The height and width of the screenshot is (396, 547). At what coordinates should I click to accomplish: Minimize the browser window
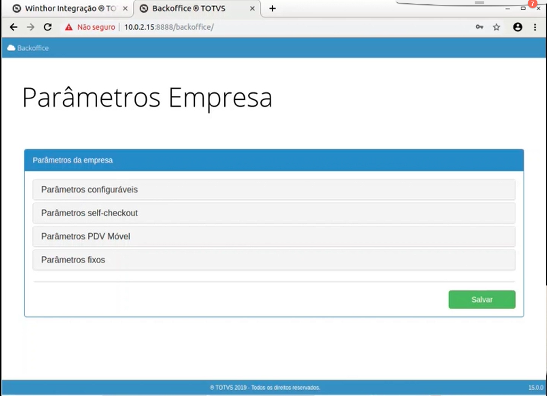(508, 9)
